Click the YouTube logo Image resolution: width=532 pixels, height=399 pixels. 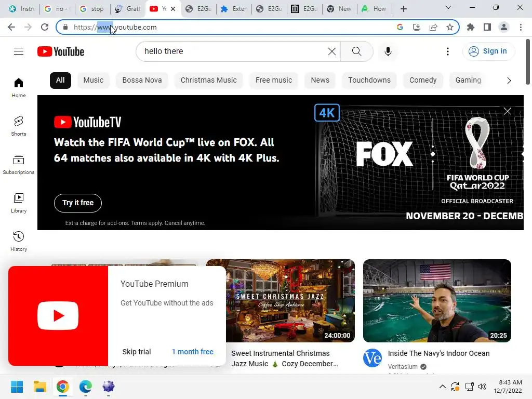coord(61,51)
